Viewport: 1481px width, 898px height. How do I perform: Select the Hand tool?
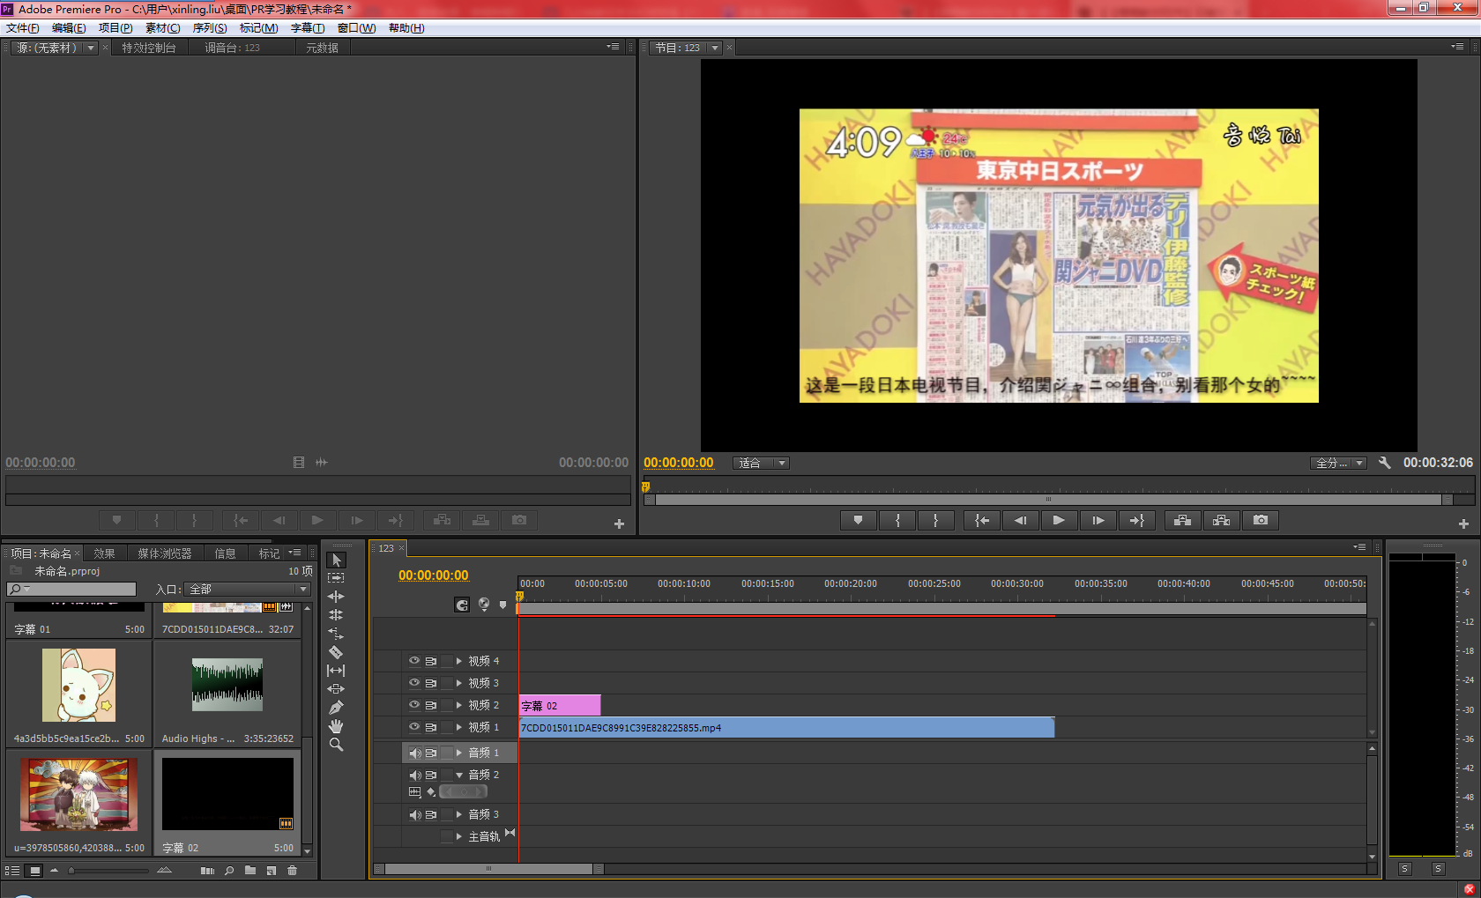click(336, 726)
